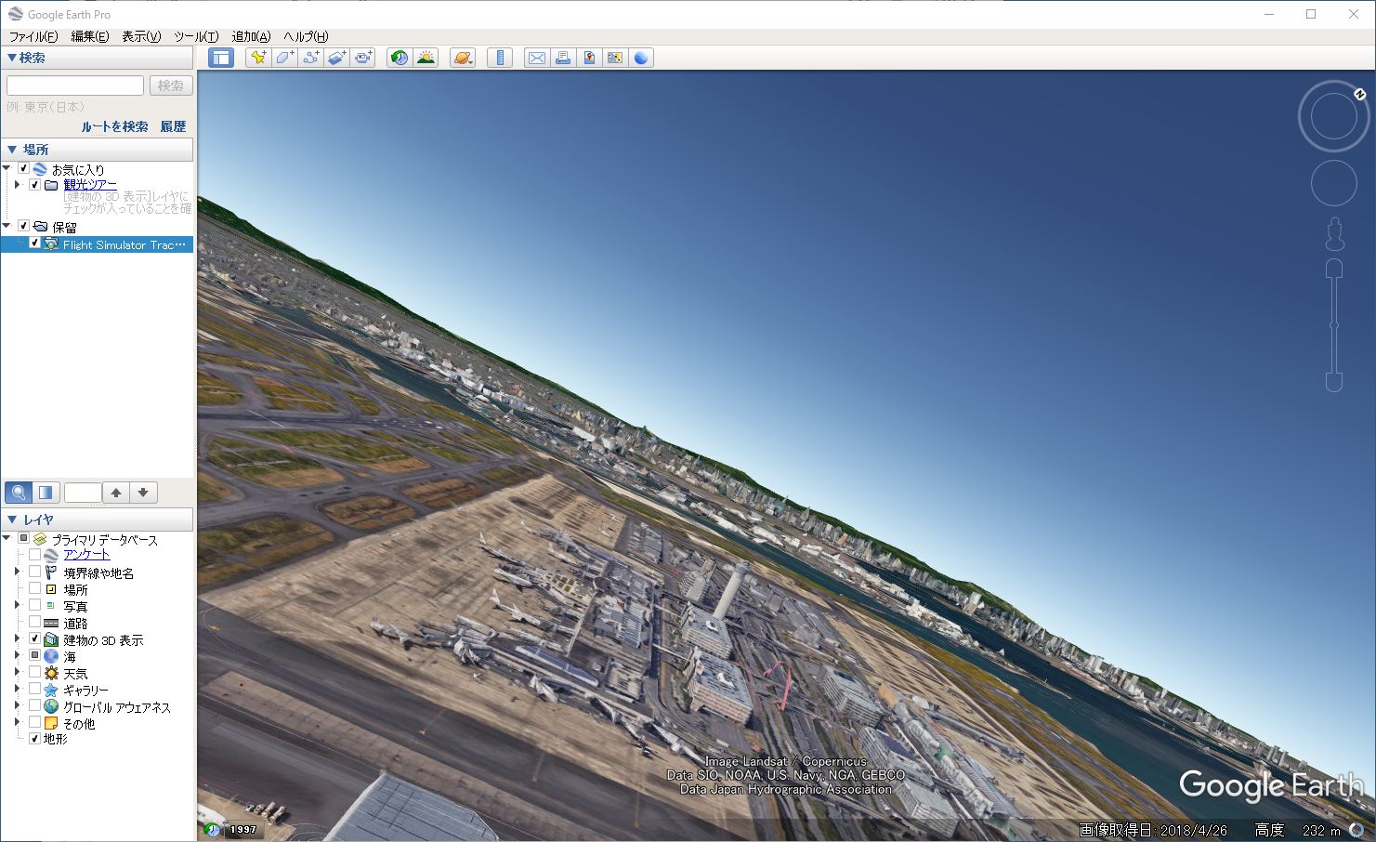This screenshot has width=1376, height=842.
Task: Open the Record a Tour camera tool
Action: tap(363, 58)
